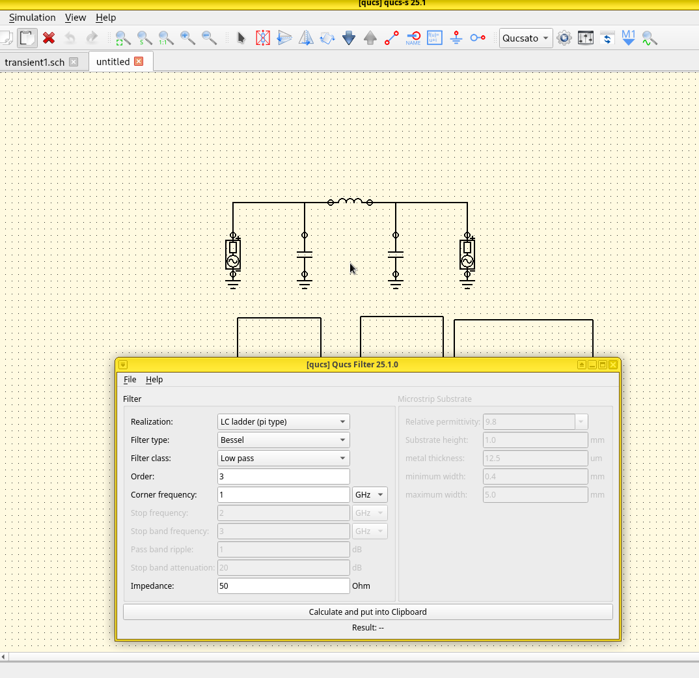Click the set marker M1 icon
This screenshot has height=678, width=699.
point(628,38)
